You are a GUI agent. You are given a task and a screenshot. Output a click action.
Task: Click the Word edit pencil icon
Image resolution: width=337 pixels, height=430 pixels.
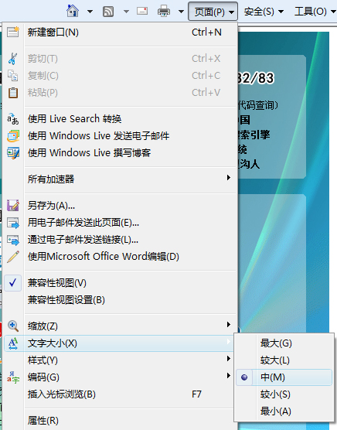(x=13, y=257)
